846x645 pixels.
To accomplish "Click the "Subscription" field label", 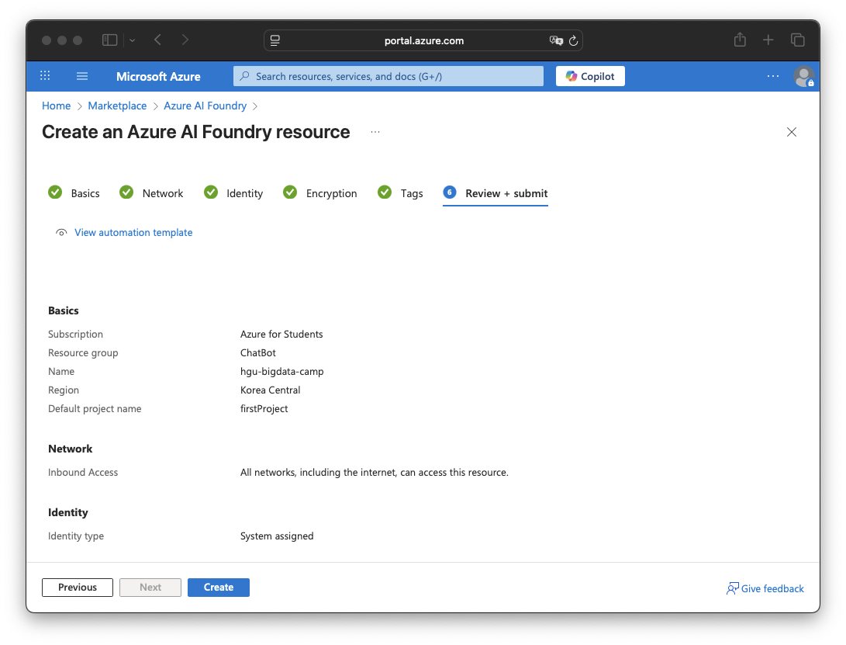I will coord(75,334).
